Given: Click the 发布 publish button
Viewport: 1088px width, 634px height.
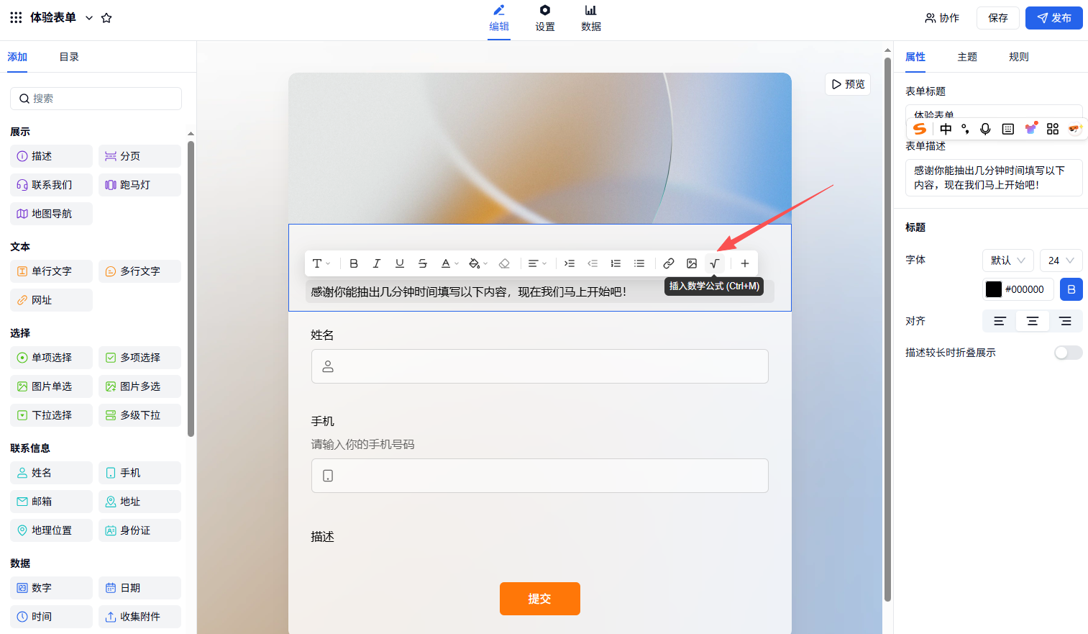Looking at the screenshot, I should click(1053, 18).
